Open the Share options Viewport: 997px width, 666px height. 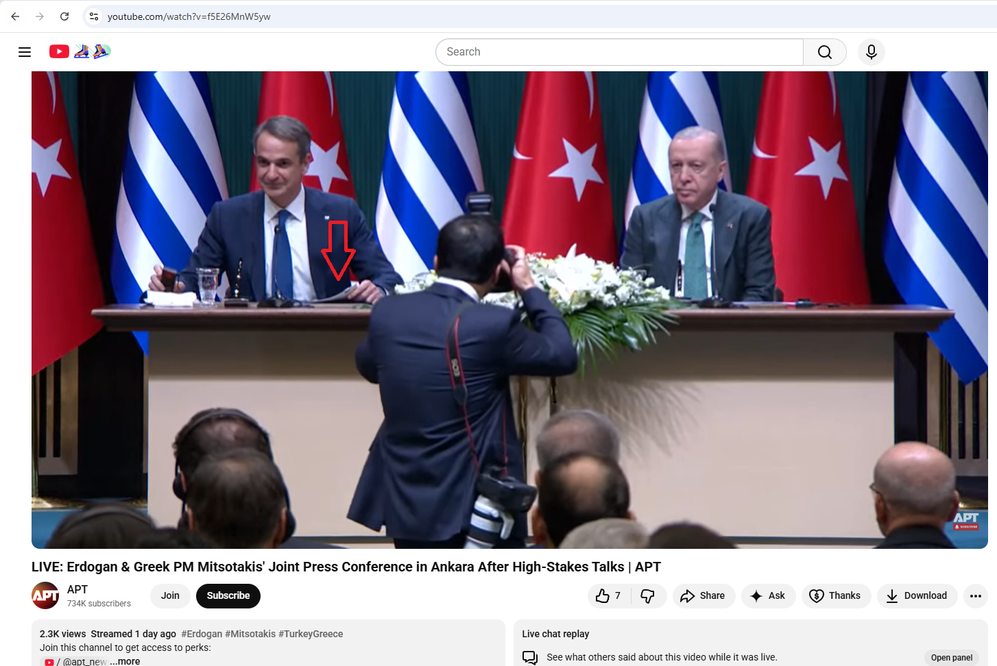704,596
